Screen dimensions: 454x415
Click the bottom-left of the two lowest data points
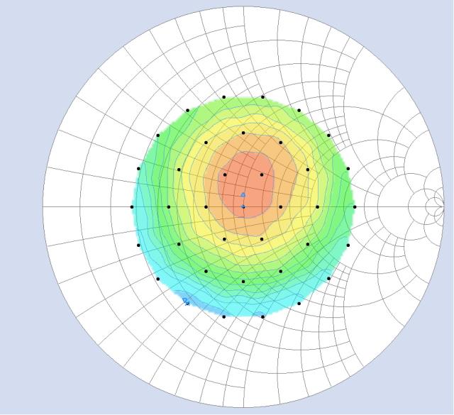[224, 316]
